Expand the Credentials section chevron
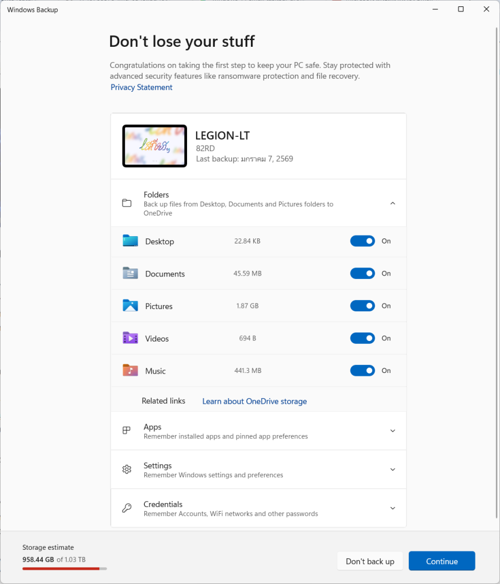 pyautogui.click(x=392, y=508)
